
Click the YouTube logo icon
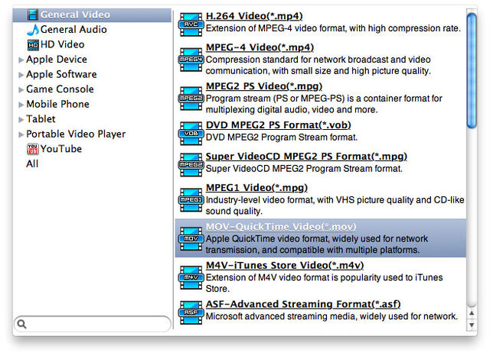(x=33, y=149)
